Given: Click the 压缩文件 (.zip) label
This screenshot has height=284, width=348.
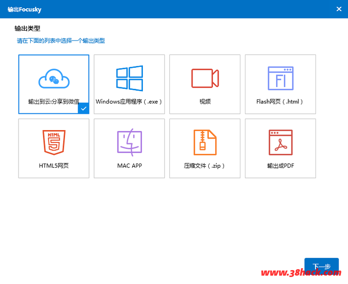Looking at the screenshot, I should pyautogui.click(x=204, y=165).
